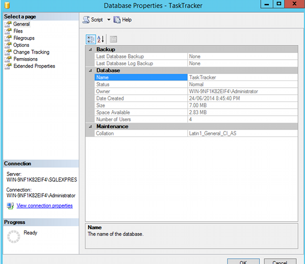Sort properties alphabetically with A-Z icon
Viewport: 305px width, 264px height.
pos(101,39)
